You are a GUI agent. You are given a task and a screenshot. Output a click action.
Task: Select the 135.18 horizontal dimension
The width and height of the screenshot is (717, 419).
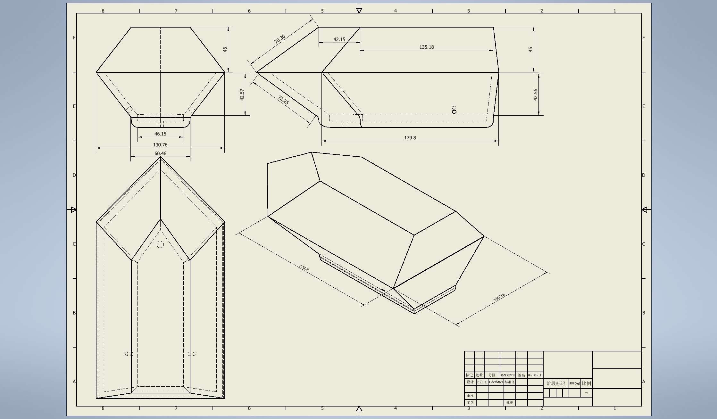(426, 47)
